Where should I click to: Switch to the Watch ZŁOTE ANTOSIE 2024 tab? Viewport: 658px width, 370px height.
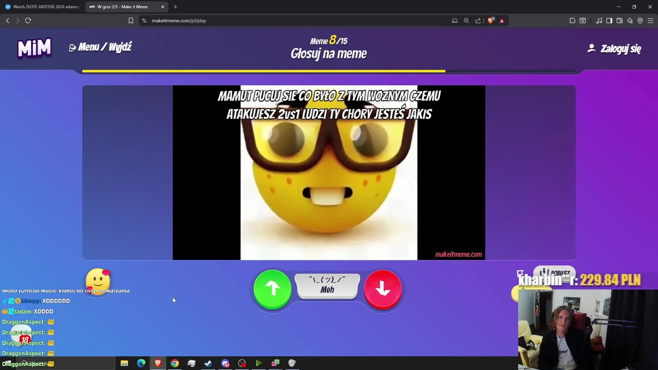point(42,7)
